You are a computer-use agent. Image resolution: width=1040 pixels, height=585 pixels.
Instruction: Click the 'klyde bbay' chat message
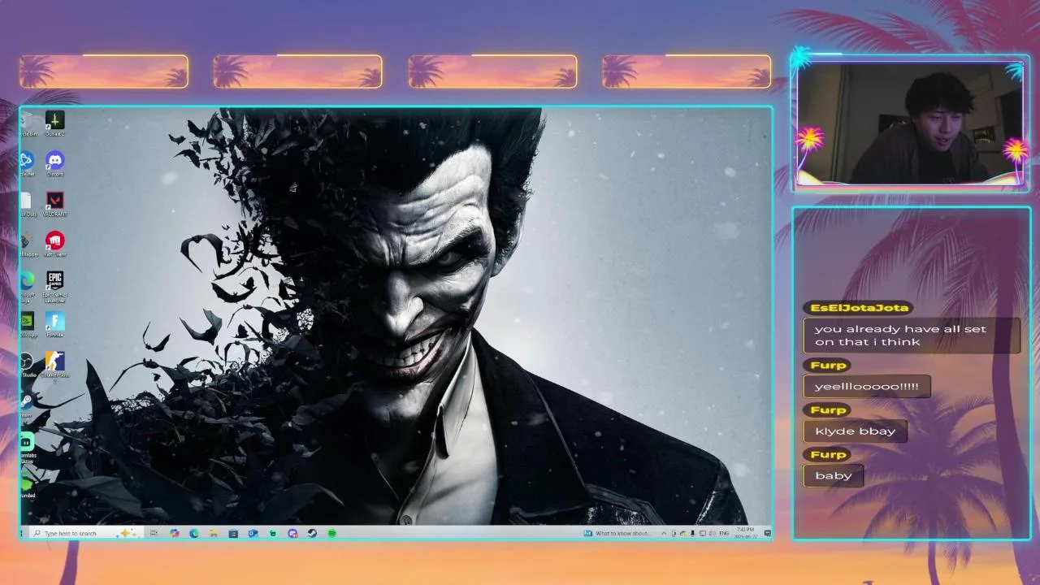click(855, 431)
